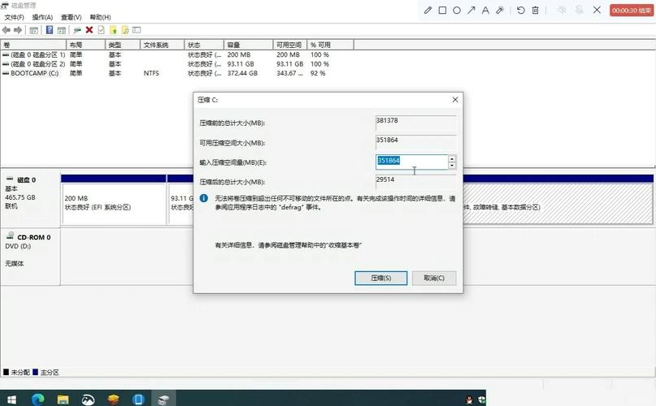Click the 类型 column header

tap(123, 45)
